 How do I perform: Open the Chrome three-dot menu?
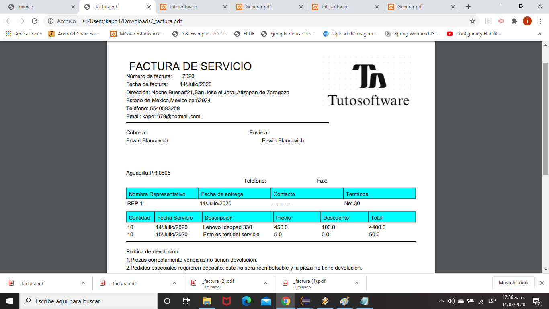[x=540, y=21]
